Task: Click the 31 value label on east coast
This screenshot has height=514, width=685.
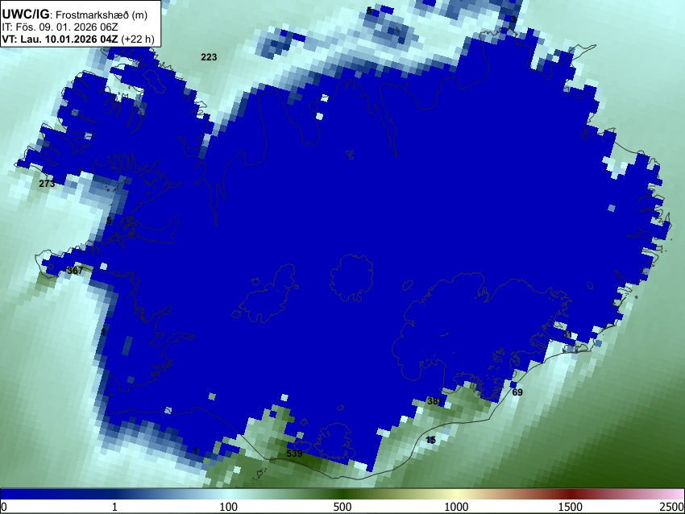Action: [x=567, y=334]
